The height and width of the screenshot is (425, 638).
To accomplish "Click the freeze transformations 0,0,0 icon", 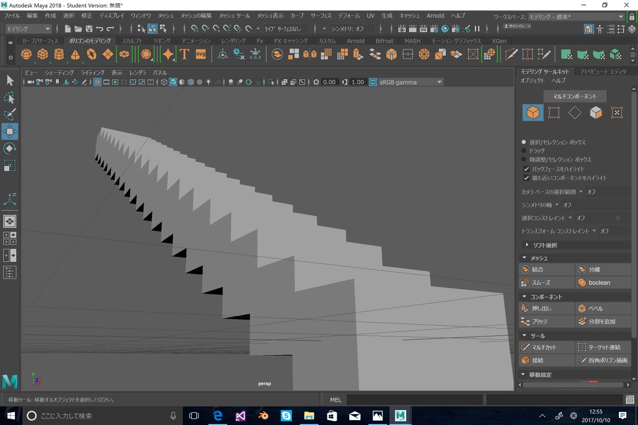I will 256,54.
